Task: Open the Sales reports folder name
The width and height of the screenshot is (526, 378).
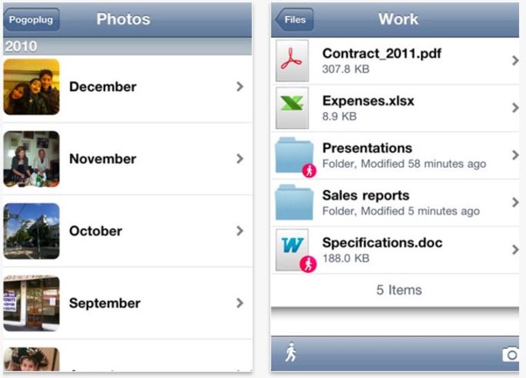Action: pyautogui.click(x=365, y=195)
